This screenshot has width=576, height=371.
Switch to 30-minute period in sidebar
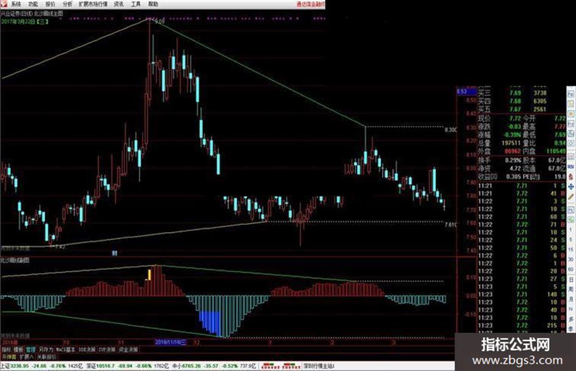[571, 260]
